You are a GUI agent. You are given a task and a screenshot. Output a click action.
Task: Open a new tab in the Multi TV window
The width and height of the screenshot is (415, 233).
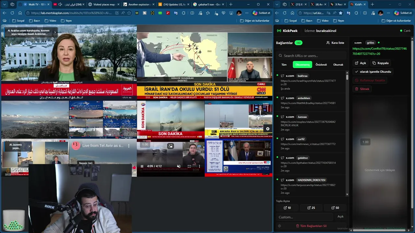coord(231,5)
